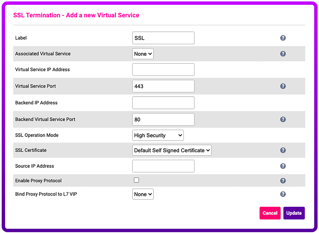Open the Source IP Address help icon
Viewport: 319px width, 233px height.
[x=283, y=166]
